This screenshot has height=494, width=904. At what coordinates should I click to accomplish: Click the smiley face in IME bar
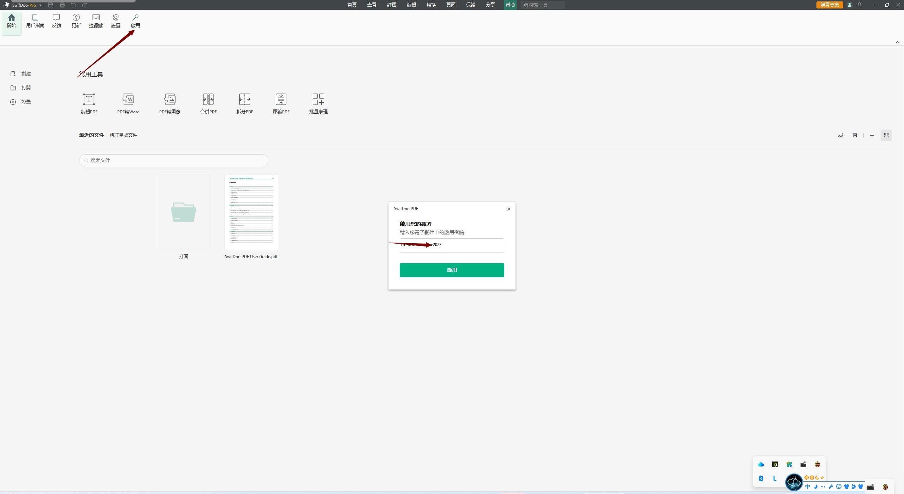click(x=839, y=487)
